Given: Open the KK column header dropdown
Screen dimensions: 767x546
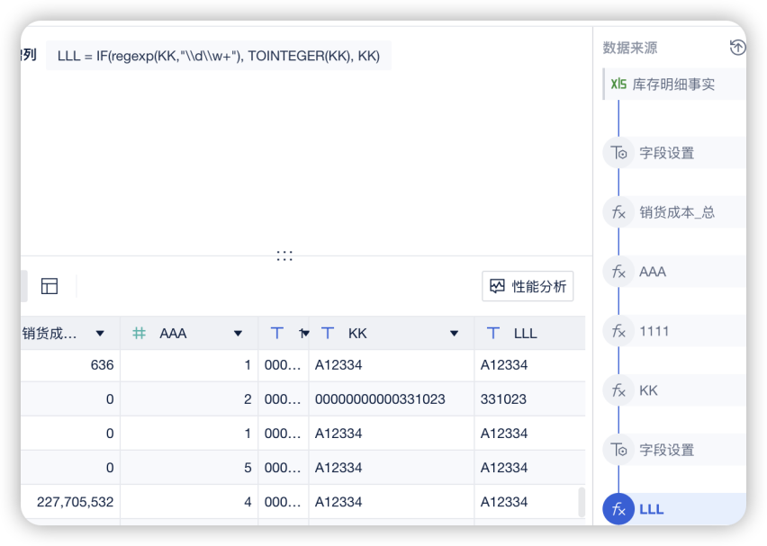Looking at the screenshot, I should [x=455, y=334].
